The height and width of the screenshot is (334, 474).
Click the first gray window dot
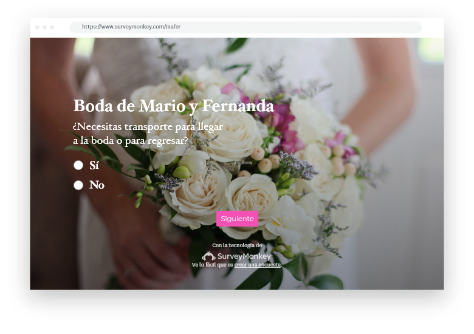(38, 27)
